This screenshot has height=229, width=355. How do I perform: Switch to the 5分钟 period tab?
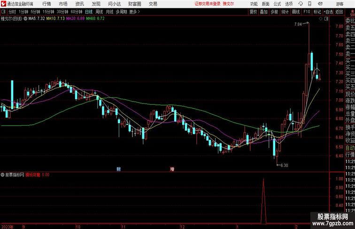pos(35,12)
